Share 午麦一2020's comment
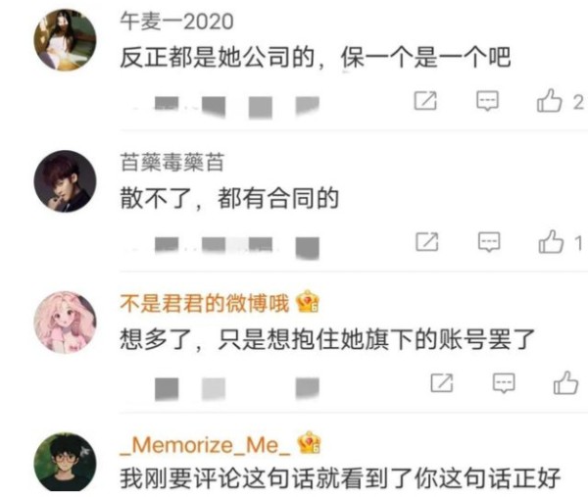The height and width of the screenshot is (497, 588). coord(425,101)
